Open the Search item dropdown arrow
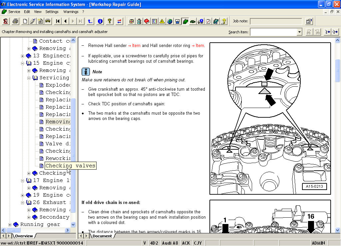The image size is (341, 246). click(x=299, y=32)
